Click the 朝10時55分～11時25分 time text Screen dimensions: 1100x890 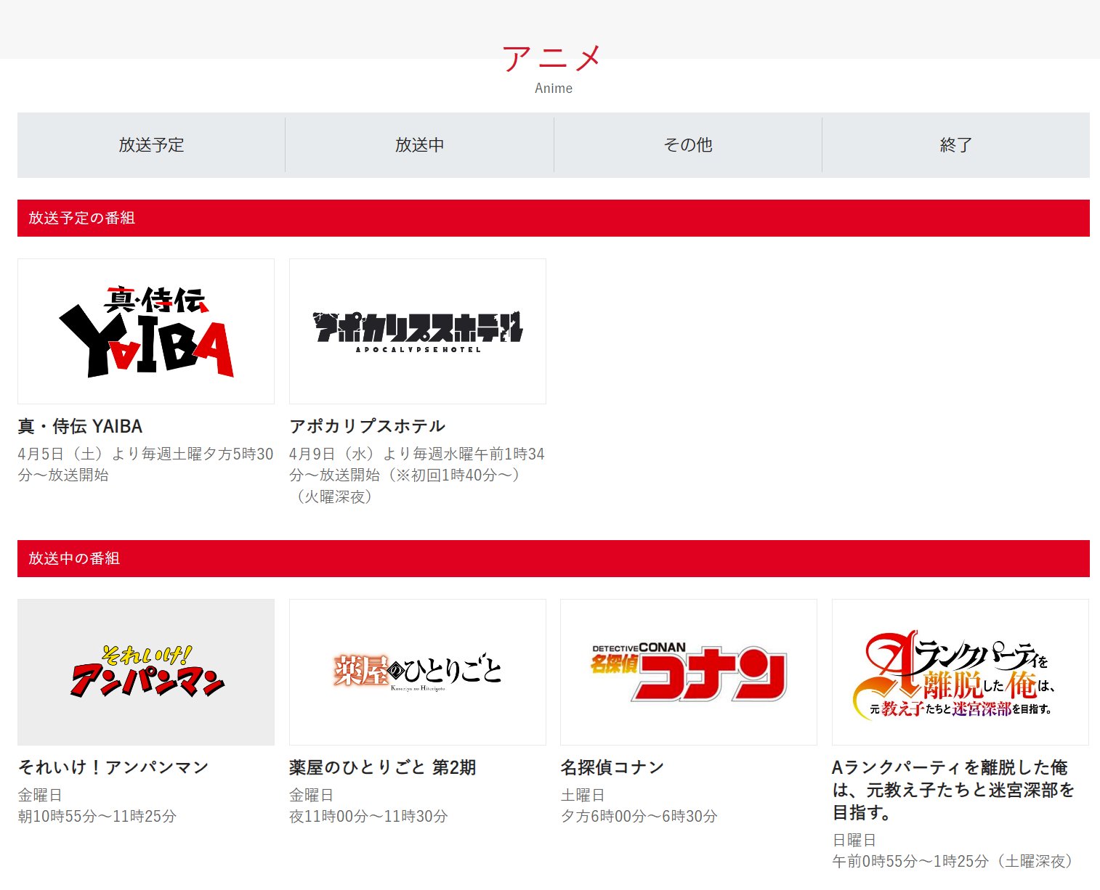point(97,817)
